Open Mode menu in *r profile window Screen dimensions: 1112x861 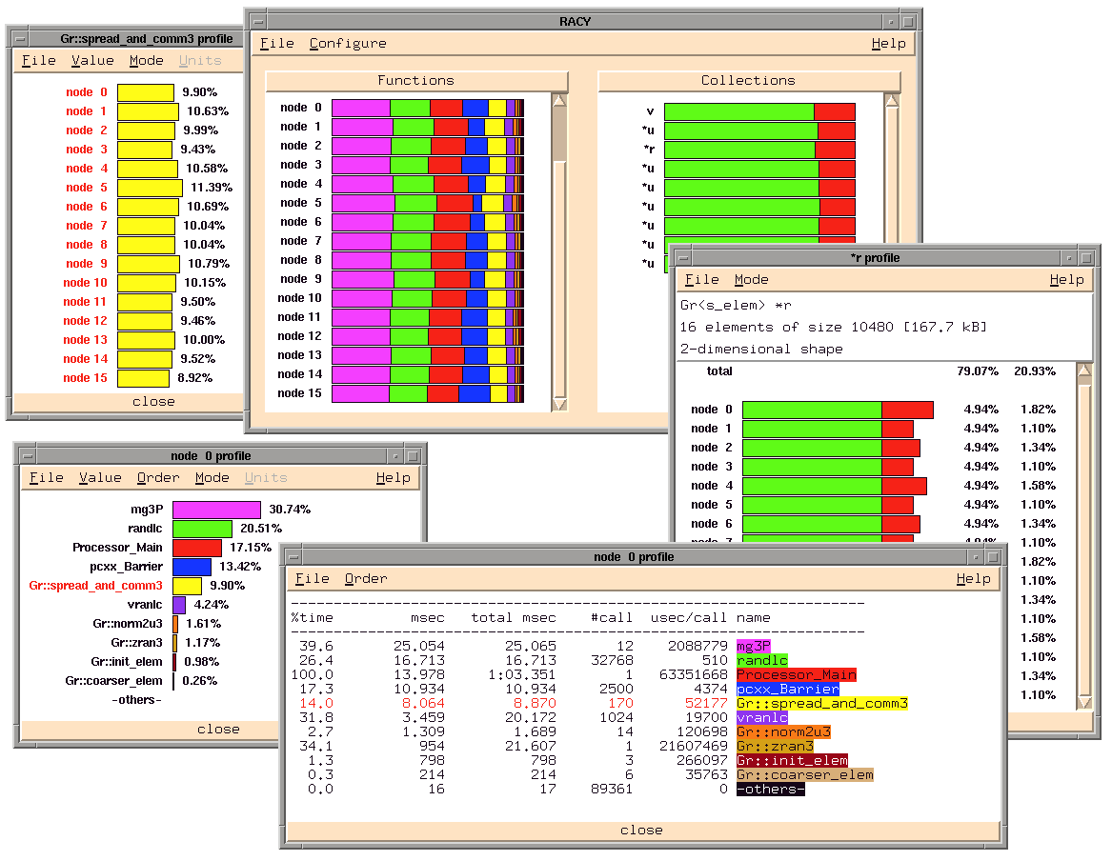point(751,280)
